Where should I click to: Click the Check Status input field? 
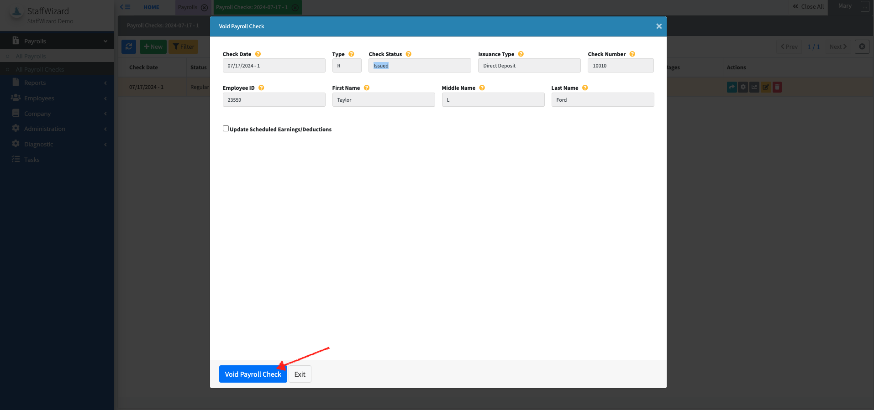point(419,66)
